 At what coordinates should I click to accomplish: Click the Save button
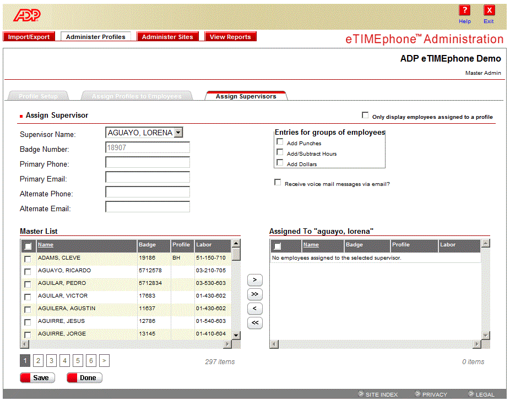point(37,377)
